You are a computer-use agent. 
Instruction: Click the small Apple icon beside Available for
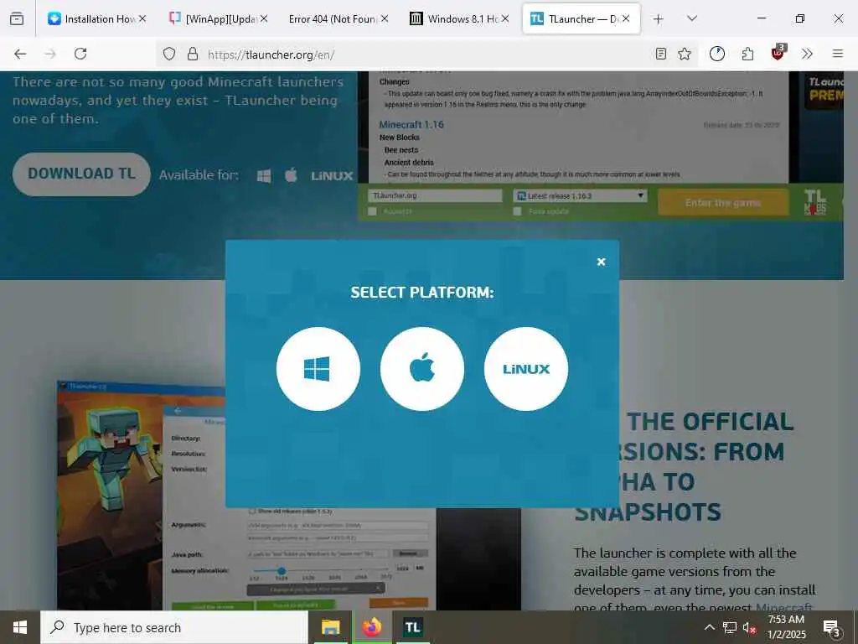(291, 175)
